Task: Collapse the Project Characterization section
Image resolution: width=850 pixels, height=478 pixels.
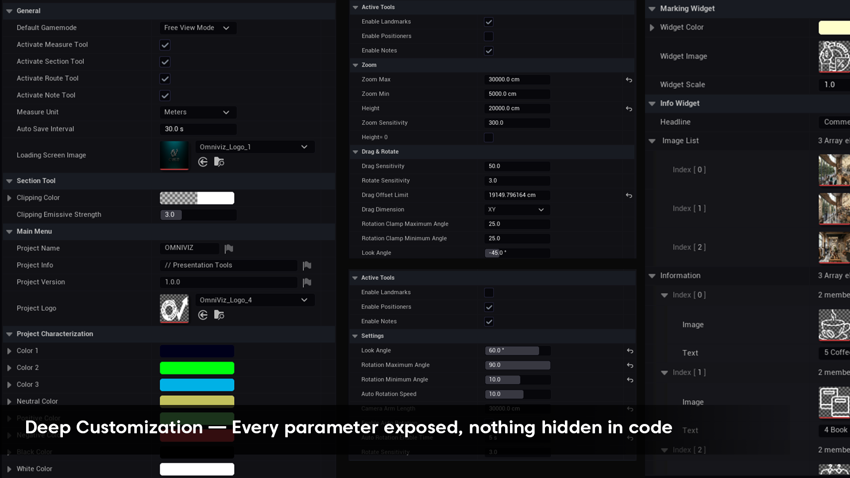Action: click(x=9, y=334)
